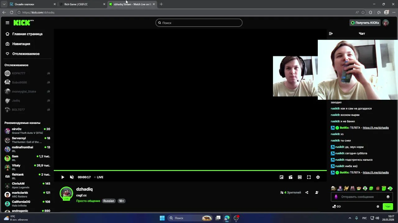398x223 pixels.
Task: Click the last green headphones emote
Action: [x=390, y=188]
